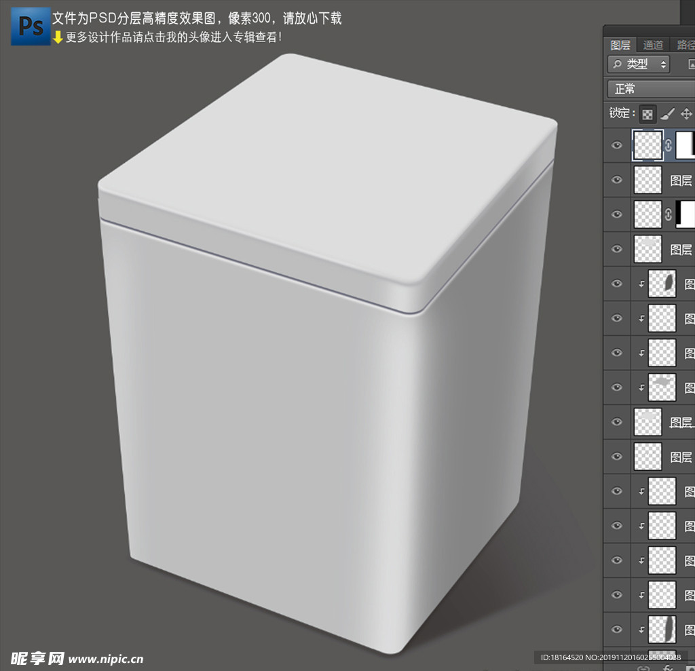Image resolution: width=695 pixels, height=671 pixels.
Task: Switch to the 通道 tab
Action: coord(653,45)
